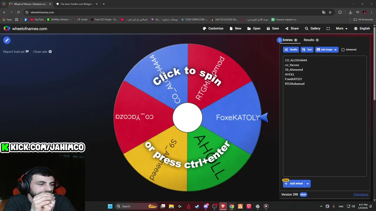Click the taskbar Search box
Image resolution: width=376 pixels, height=211 pixels.
point(137,206)
